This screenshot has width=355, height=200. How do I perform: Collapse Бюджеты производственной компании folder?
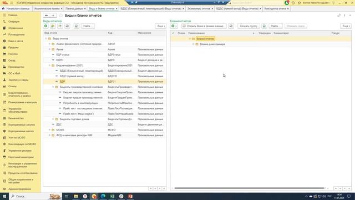[x=53, y=87]
